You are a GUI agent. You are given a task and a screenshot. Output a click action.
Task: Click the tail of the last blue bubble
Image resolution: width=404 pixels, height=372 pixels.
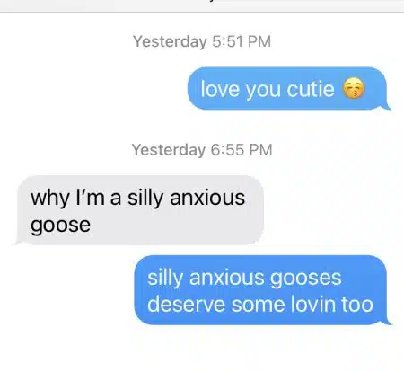coord(386,322)
